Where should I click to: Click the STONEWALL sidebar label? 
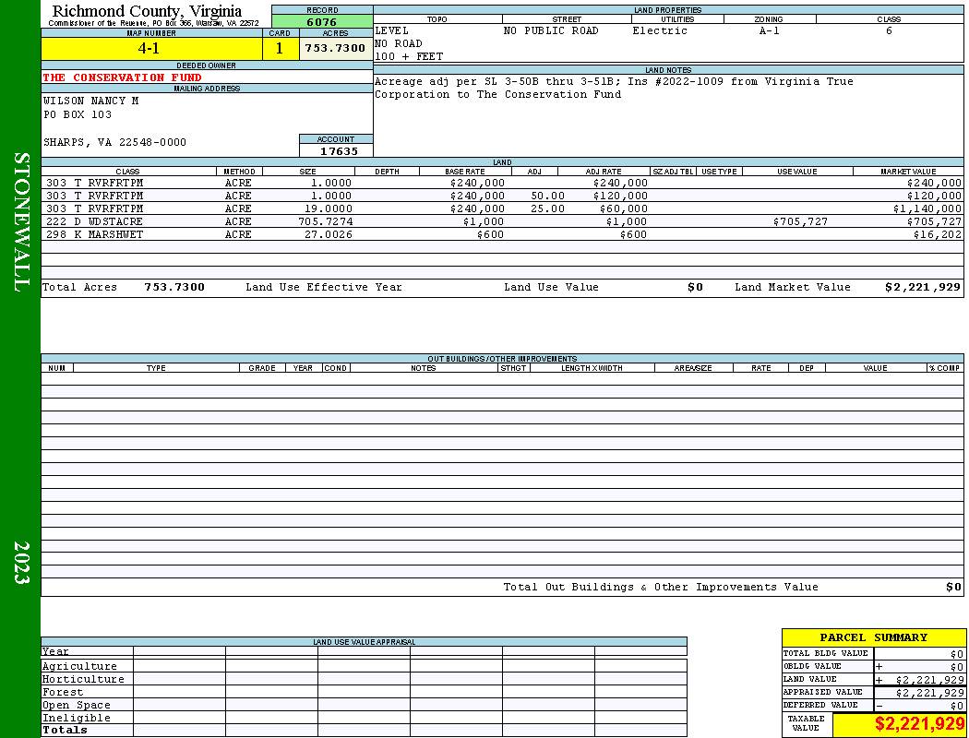[x=21, y=222]
